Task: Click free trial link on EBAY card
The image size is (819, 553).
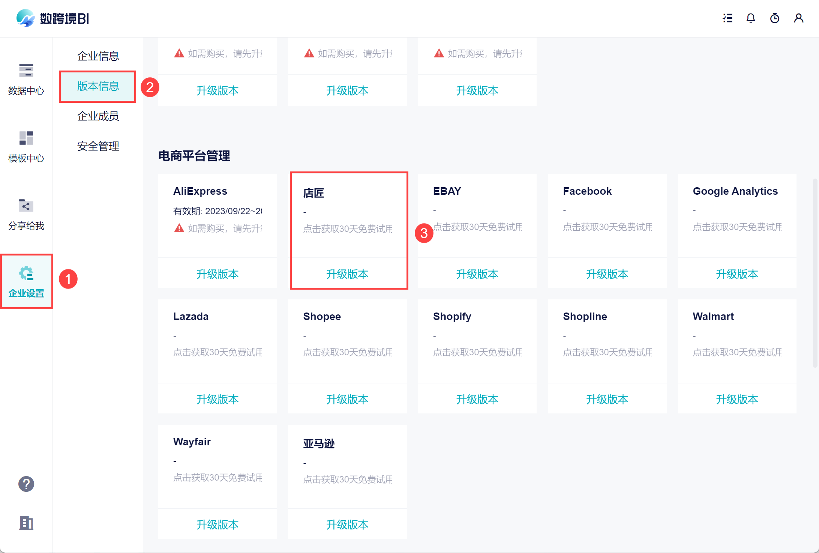Action: click(478, 227)
